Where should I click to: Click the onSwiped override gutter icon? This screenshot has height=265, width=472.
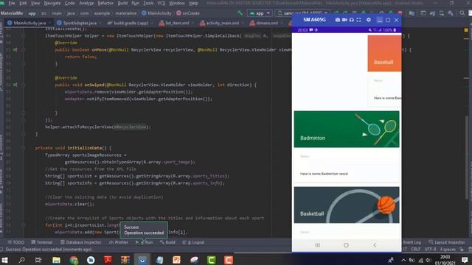(15, 85)
